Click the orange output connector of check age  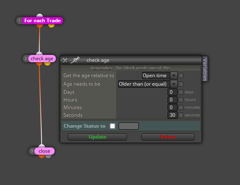39,63
